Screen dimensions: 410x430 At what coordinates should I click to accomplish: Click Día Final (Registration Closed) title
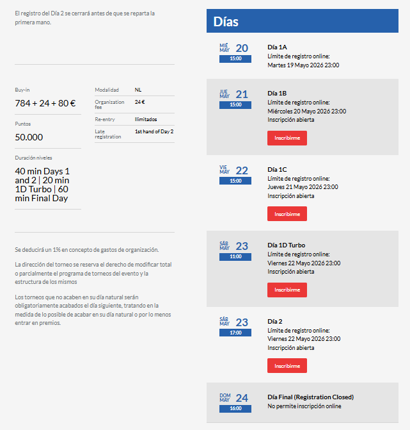(311, 397)
